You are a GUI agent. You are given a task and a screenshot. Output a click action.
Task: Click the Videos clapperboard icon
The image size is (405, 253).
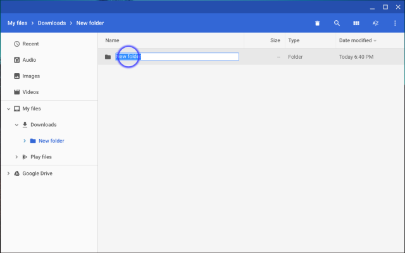coord(17,92)
